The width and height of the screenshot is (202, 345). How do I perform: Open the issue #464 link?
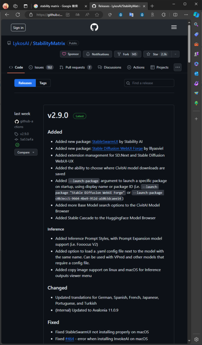coord(69,339)
